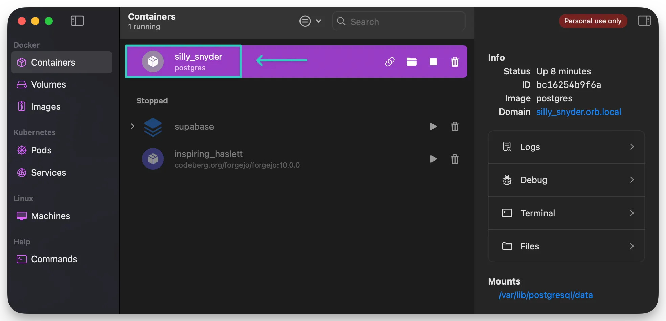The height and width of the screenshot is (321, 666).
Task: Close the OrbStack window
Action: point(22,21)
